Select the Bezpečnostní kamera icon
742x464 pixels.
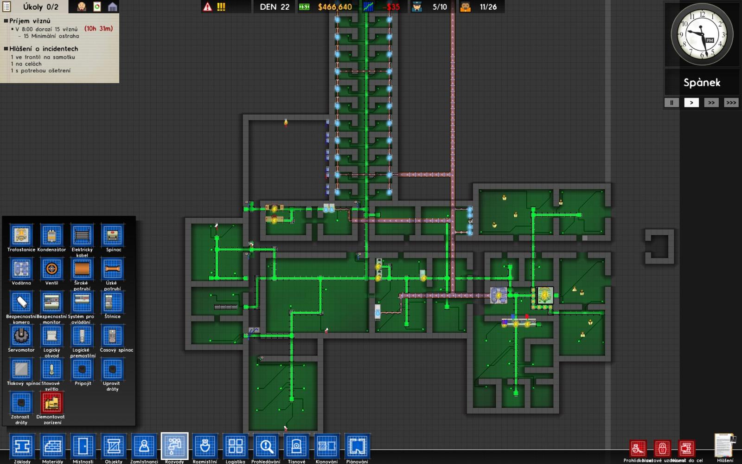pos(21,302)
